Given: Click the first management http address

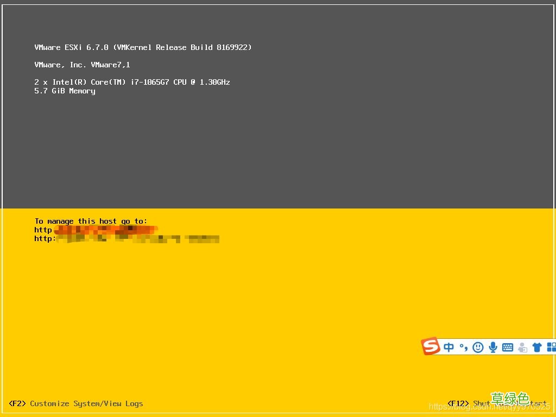Looking at the screenshot, I should (95, 229).
